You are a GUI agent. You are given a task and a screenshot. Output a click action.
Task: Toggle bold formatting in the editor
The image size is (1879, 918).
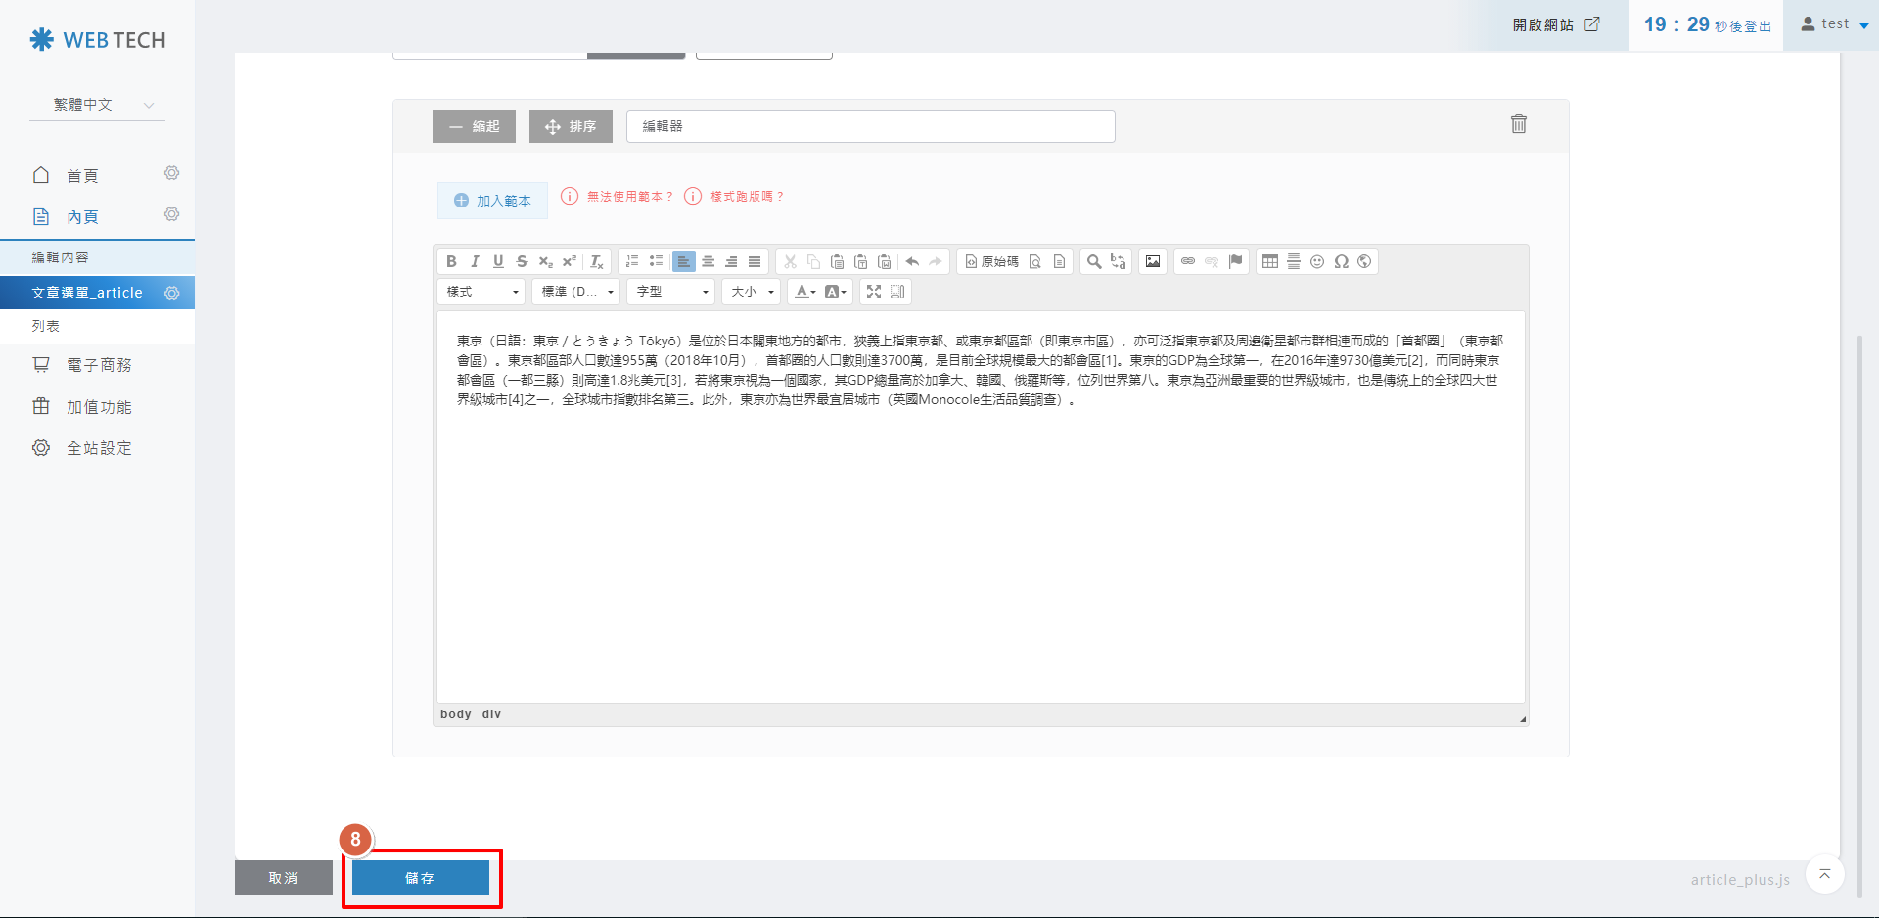click(x=451, y=261)
